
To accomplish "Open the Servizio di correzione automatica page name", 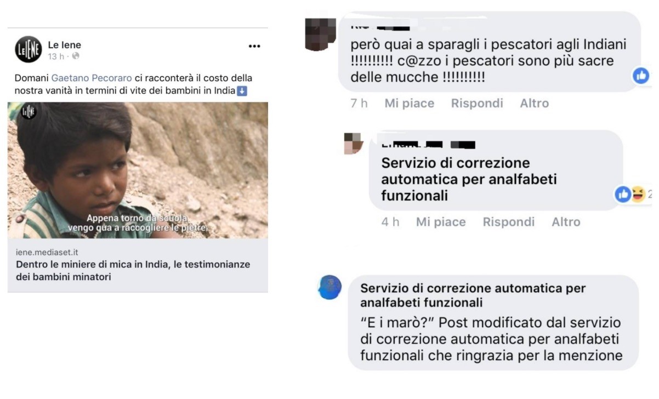I will (x=473, y=295).
